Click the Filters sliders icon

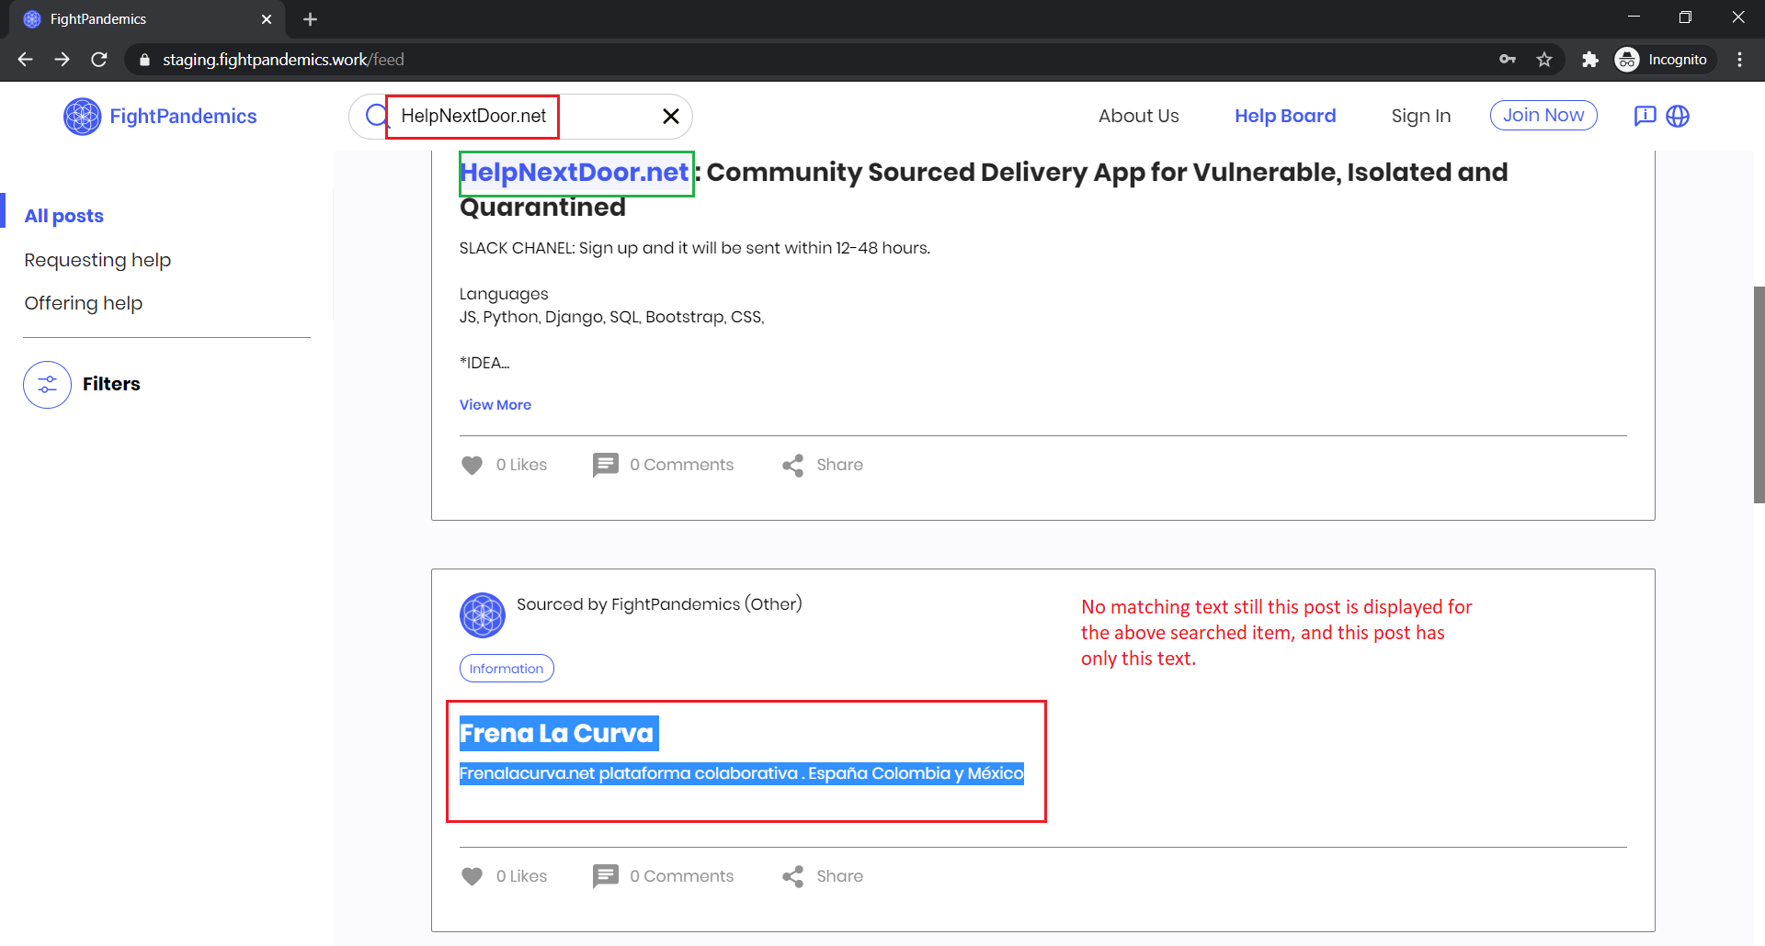(x=47, y=384)
